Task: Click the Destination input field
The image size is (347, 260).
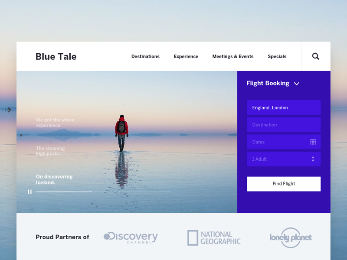Action: (x=284, y=125)
